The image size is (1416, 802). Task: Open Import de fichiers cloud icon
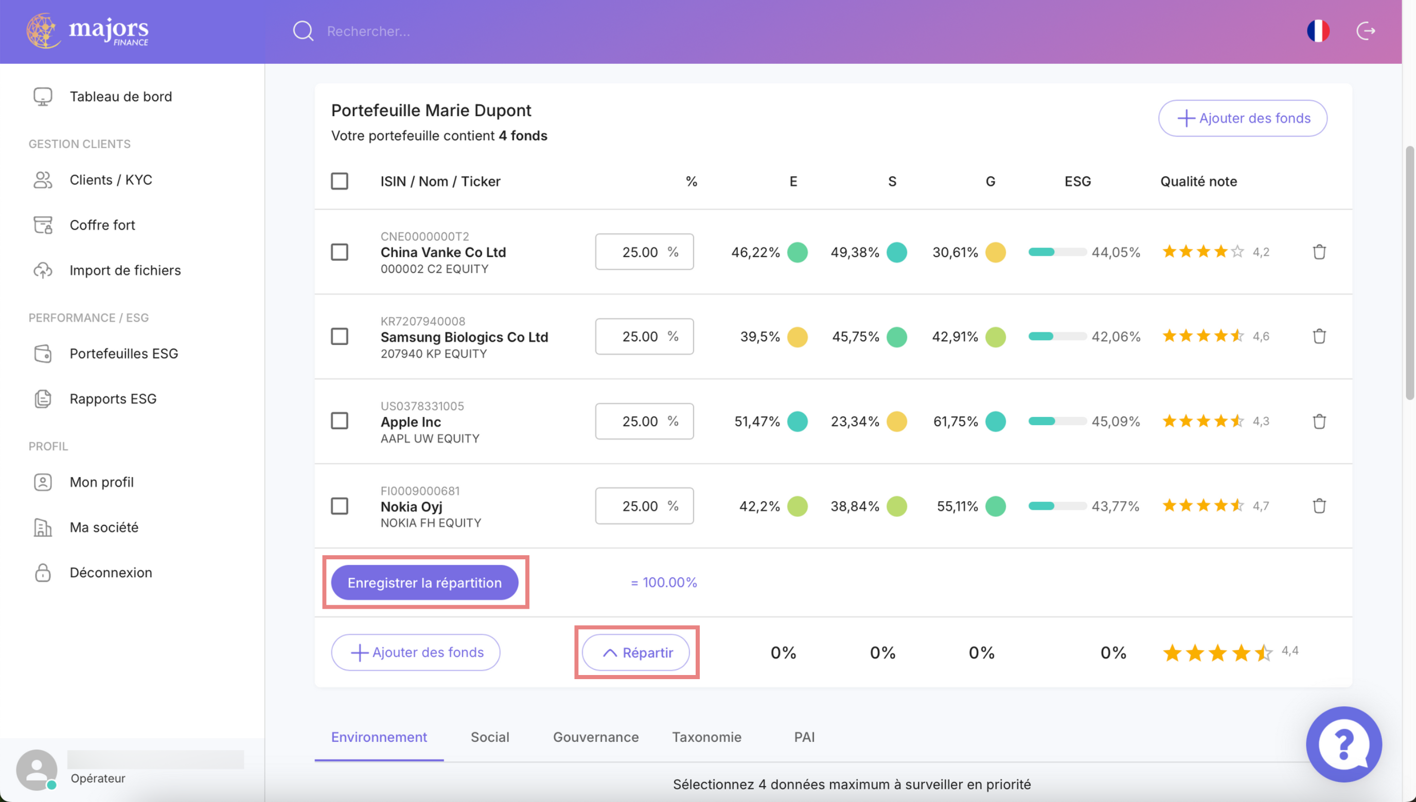click(43, 270)
